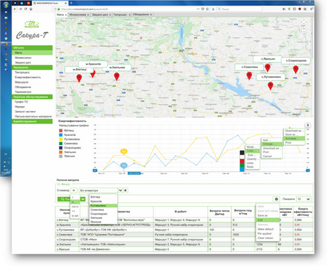Toggle the Фільтр section checkbox

[59, 185]
